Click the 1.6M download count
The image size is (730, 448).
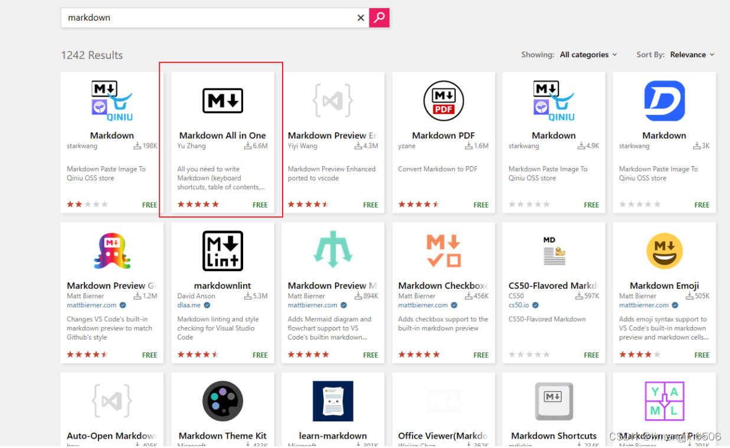click(x=477, y=146)
